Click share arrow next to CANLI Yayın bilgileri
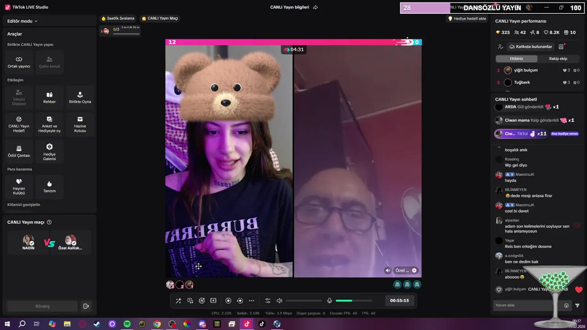 (316, 7)
